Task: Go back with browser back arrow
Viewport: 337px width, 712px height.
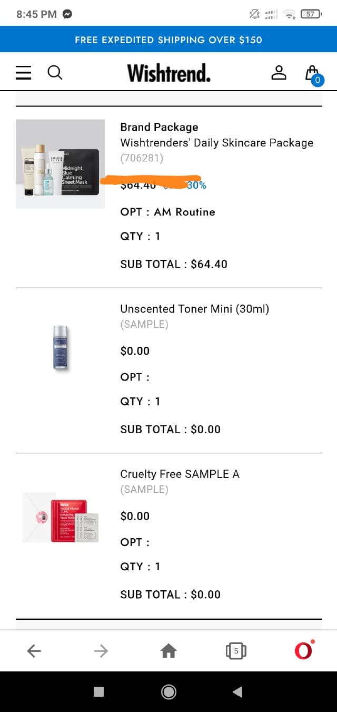Action: pos(34,651)
